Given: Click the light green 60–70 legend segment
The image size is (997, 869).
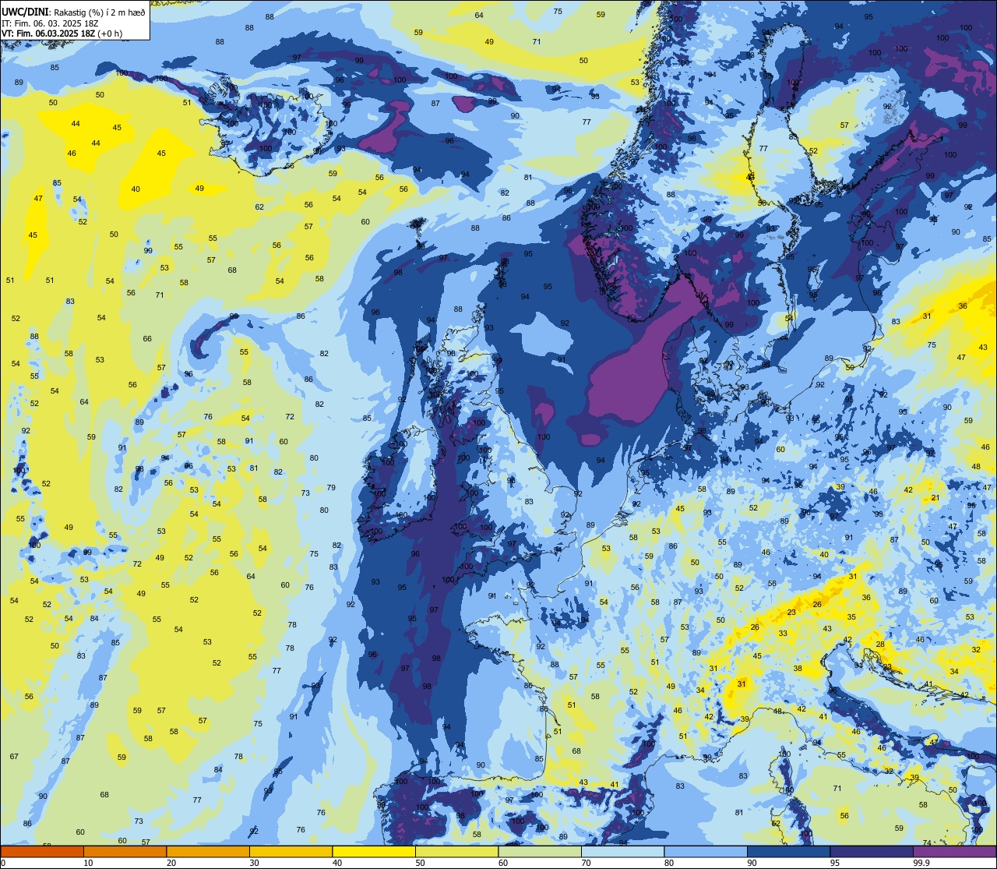Looking at the screenshot, I should coord(540,851).
